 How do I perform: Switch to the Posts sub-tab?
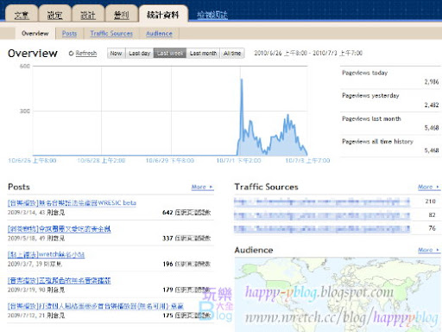[69, 33]
